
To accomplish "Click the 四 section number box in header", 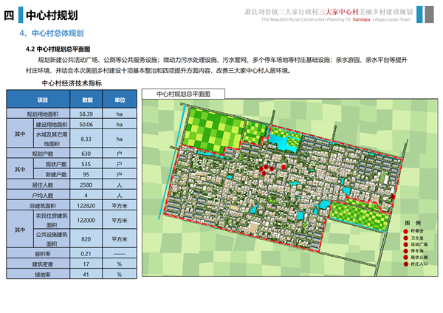I will tap(10, 15).
